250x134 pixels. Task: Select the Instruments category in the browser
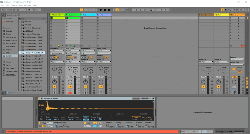tap(11, 37)
